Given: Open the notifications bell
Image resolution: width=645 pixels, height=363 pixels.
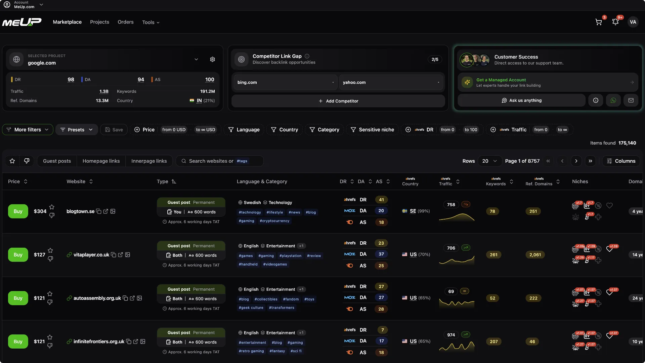Looking at the screenshot, I should pyautogui.click(x=615, y=22).
